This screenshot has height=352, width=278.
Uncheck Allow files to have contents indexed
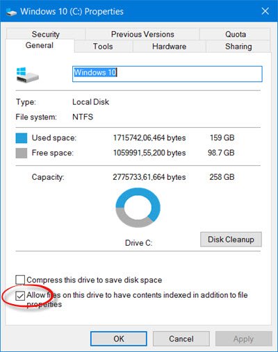coord(20,296)
